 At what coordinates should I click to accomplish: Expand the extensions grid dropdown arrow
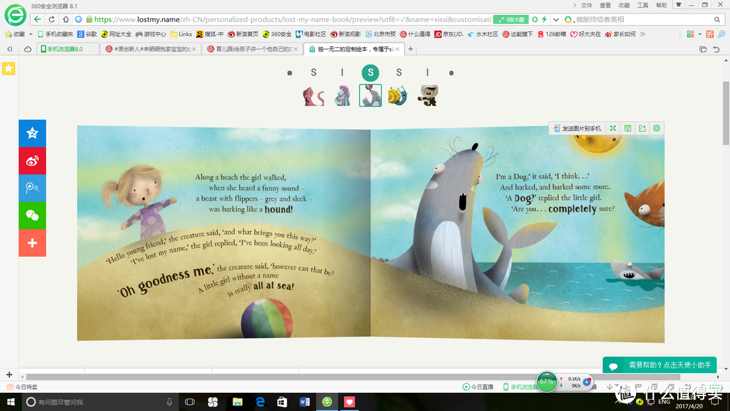click(700, 34)
